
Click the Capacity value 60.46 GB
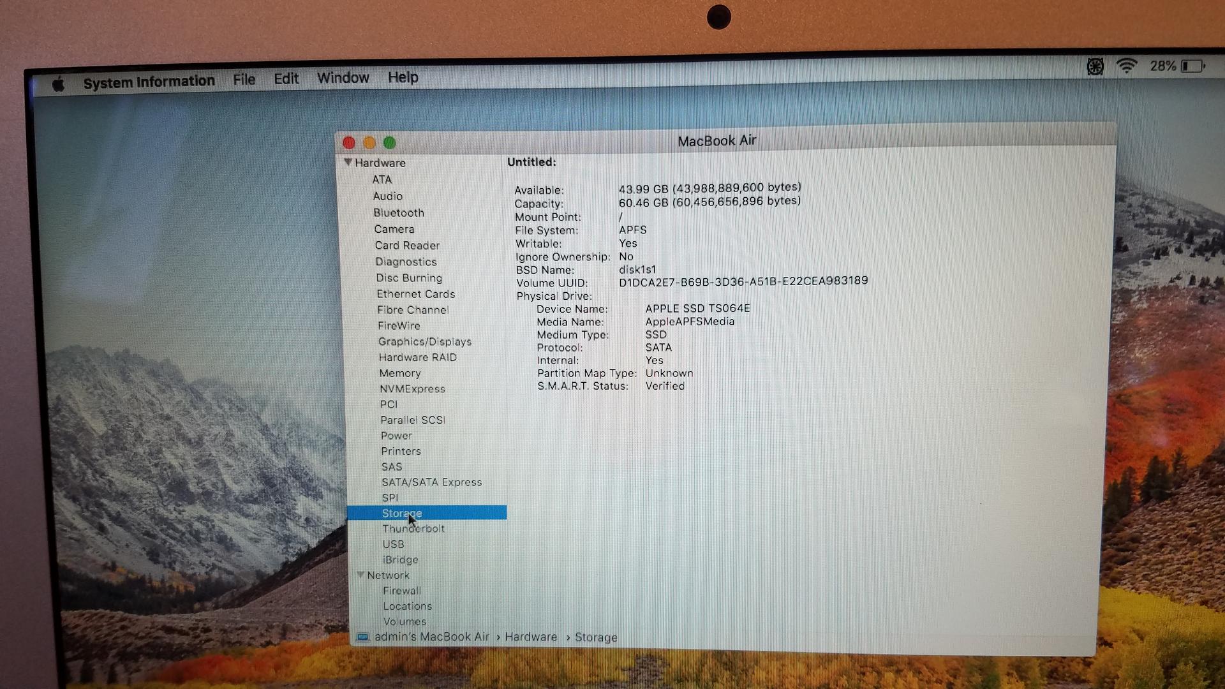(709, 202)
